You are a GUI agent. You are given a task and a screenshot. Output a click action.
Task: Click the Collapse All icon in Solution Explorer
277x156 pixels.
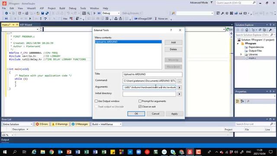coord(260,30)
